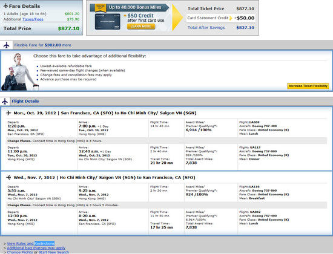Click the return plane icon for Nov. 7 flight
This screenshot has width=333, height=254.
(x=8, y=177)
